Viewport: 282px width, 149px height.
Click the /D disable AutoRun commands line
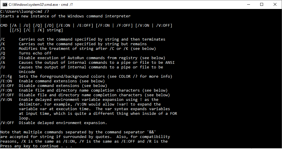83,58
